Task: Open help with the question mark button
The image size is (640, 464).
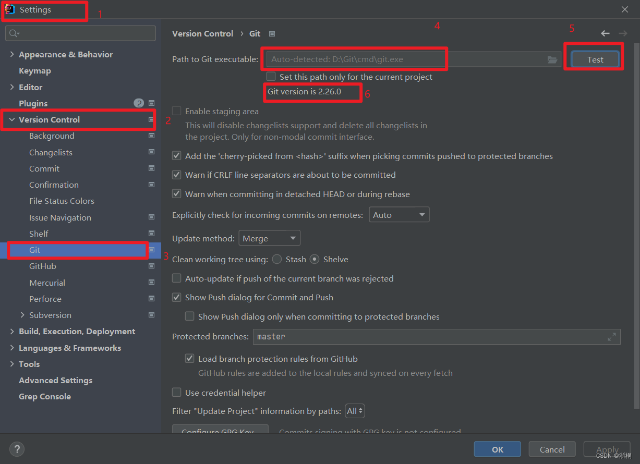Action: pyautogui.click(x=17, y=449)
